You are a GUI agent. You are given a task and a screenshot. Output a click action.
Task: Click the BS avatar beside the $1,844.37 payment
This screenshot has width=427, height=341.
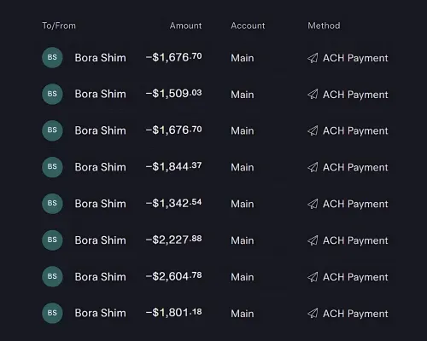point(52,167)
